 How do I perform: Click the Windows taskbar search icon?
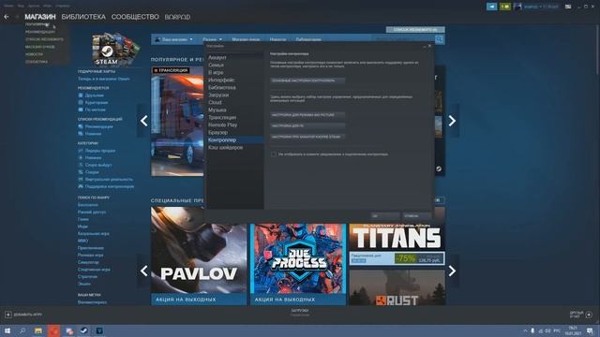point(22,330)
